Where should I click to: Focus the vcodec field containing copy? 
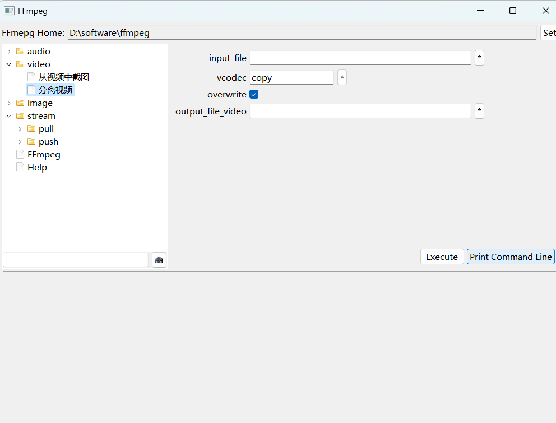coord(291,77)
